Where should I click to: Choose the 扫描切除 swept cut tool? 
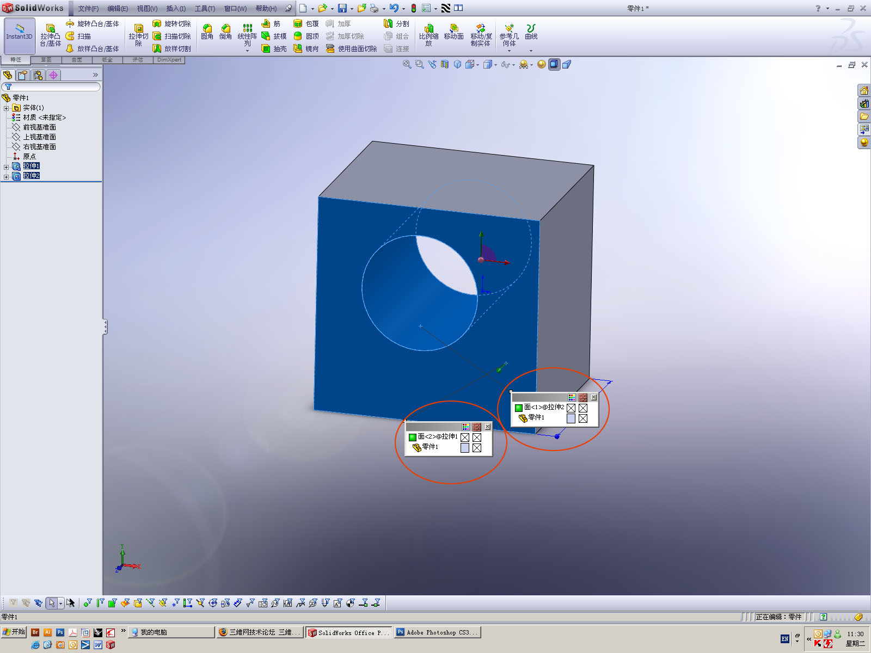click(171, 36)
